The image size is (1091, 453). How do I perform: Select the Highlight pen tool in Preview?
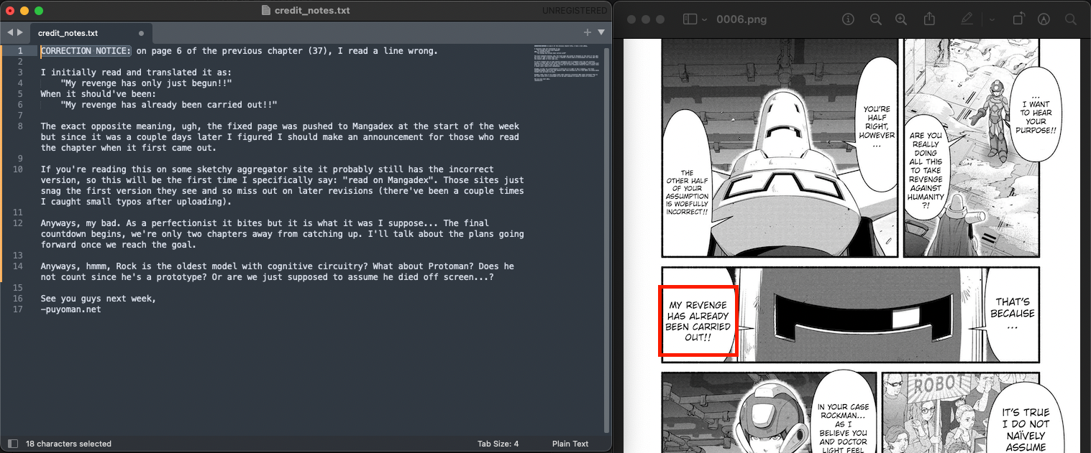967,19
